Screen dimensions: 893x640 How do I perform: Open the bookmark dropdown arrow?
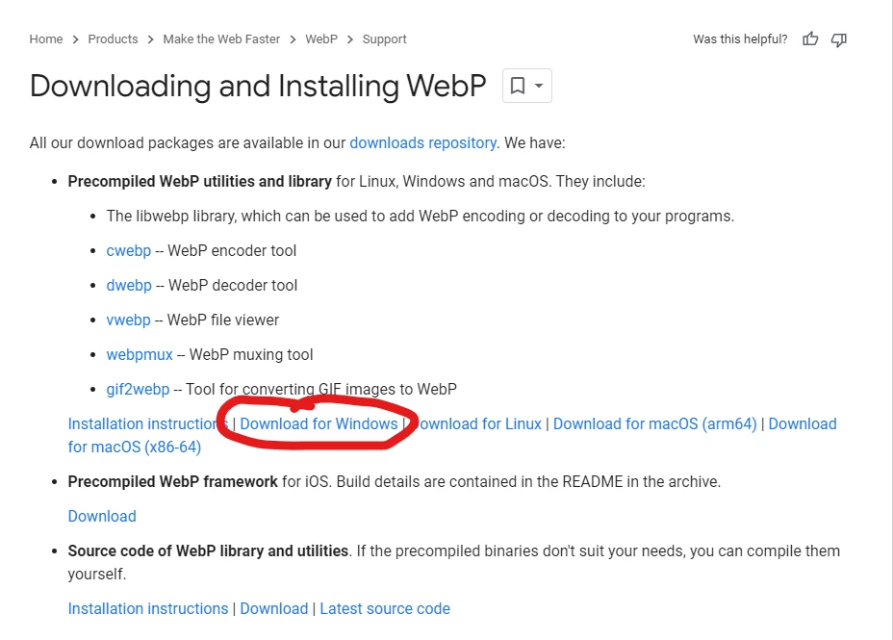pos(538,86)
